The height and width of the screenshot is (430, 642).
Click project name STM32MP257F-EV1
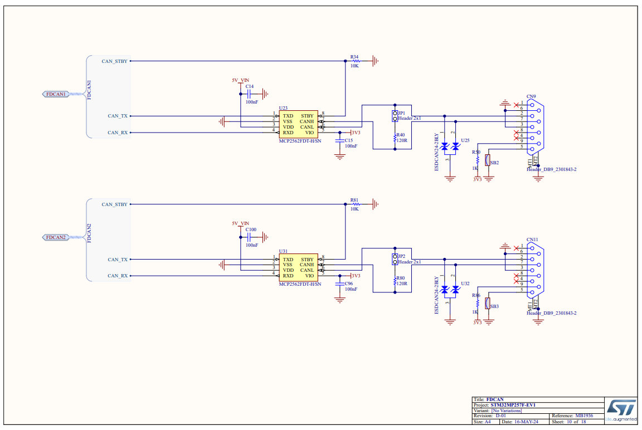coord(513,405)
